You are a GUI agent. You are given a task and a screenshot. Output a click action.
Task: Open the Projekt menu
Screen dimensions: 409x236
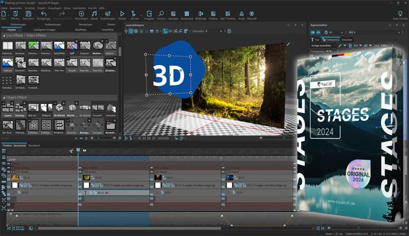tap(41, 8)
